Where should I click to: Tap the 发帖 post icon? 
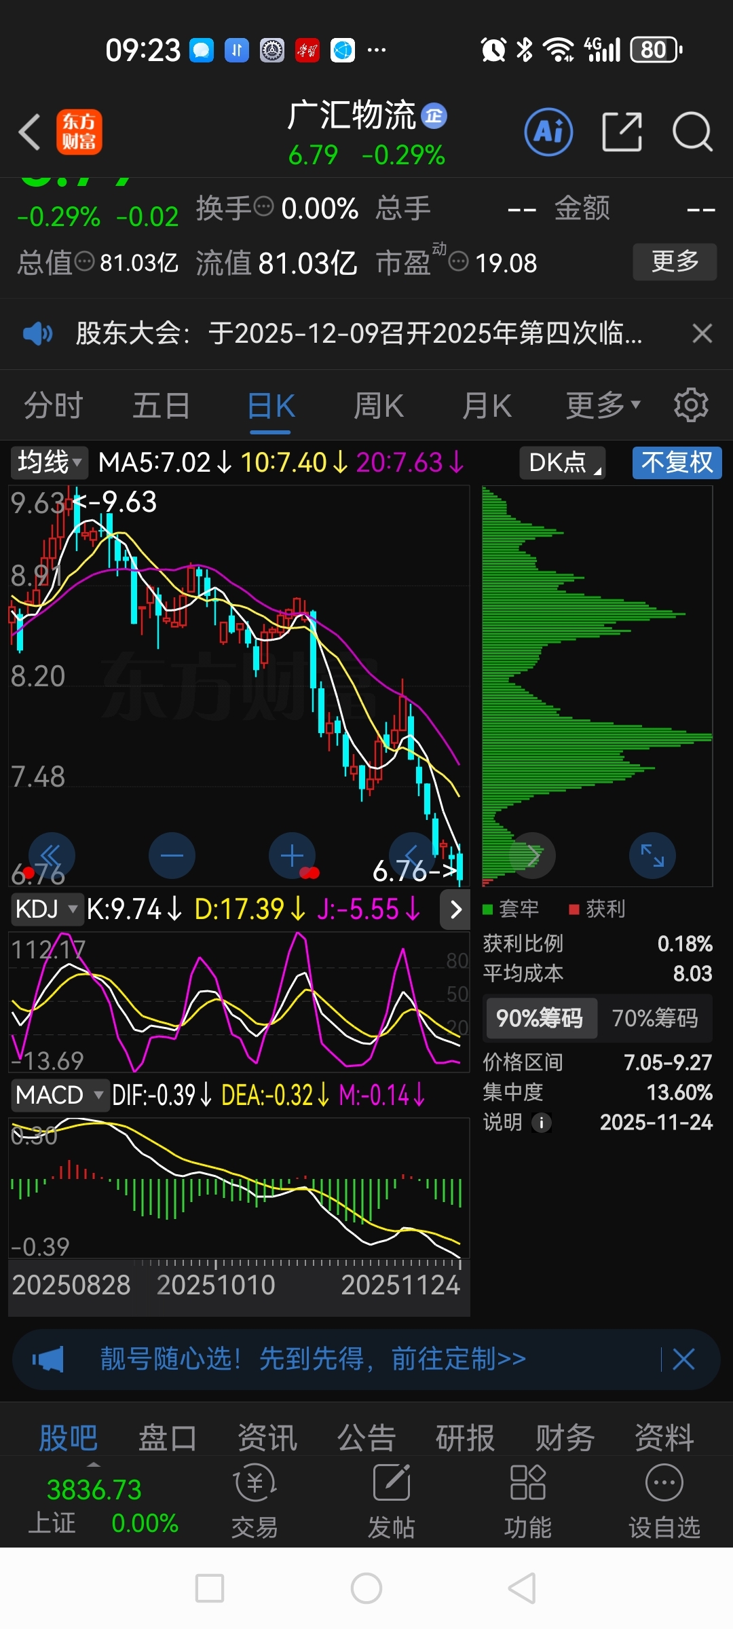point(392,1501)
